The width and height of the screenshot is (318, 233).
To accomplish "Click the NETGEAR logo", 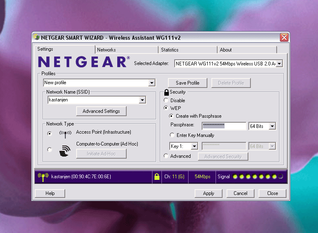I will (84, 62).
